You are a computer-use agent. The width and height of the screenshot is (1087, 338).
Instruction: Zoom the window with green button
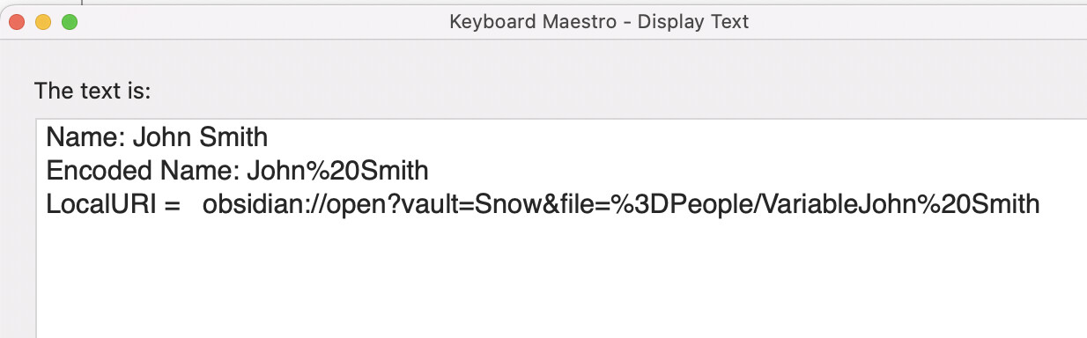70,22
